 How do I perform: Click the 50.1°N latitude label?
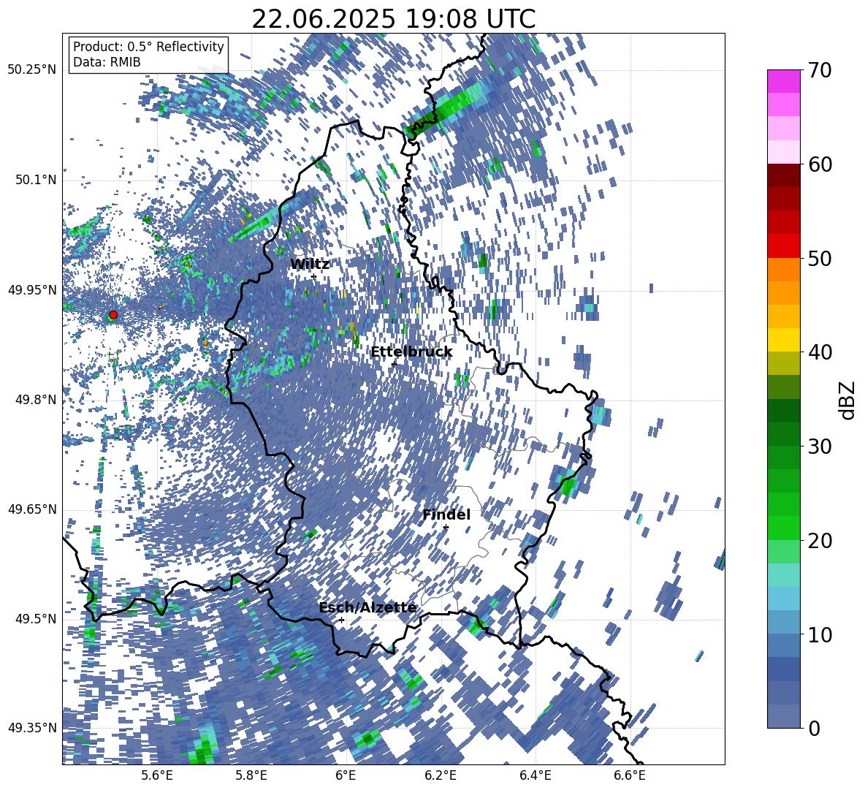pos(37,180)
